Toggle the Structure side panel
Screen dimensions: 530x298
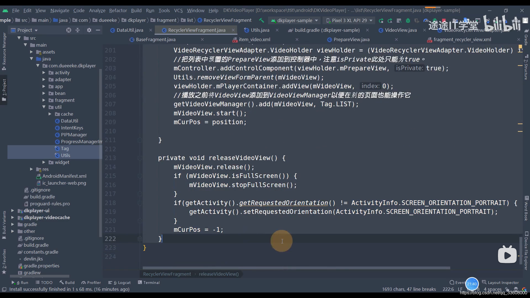click(x=526, y=67)
